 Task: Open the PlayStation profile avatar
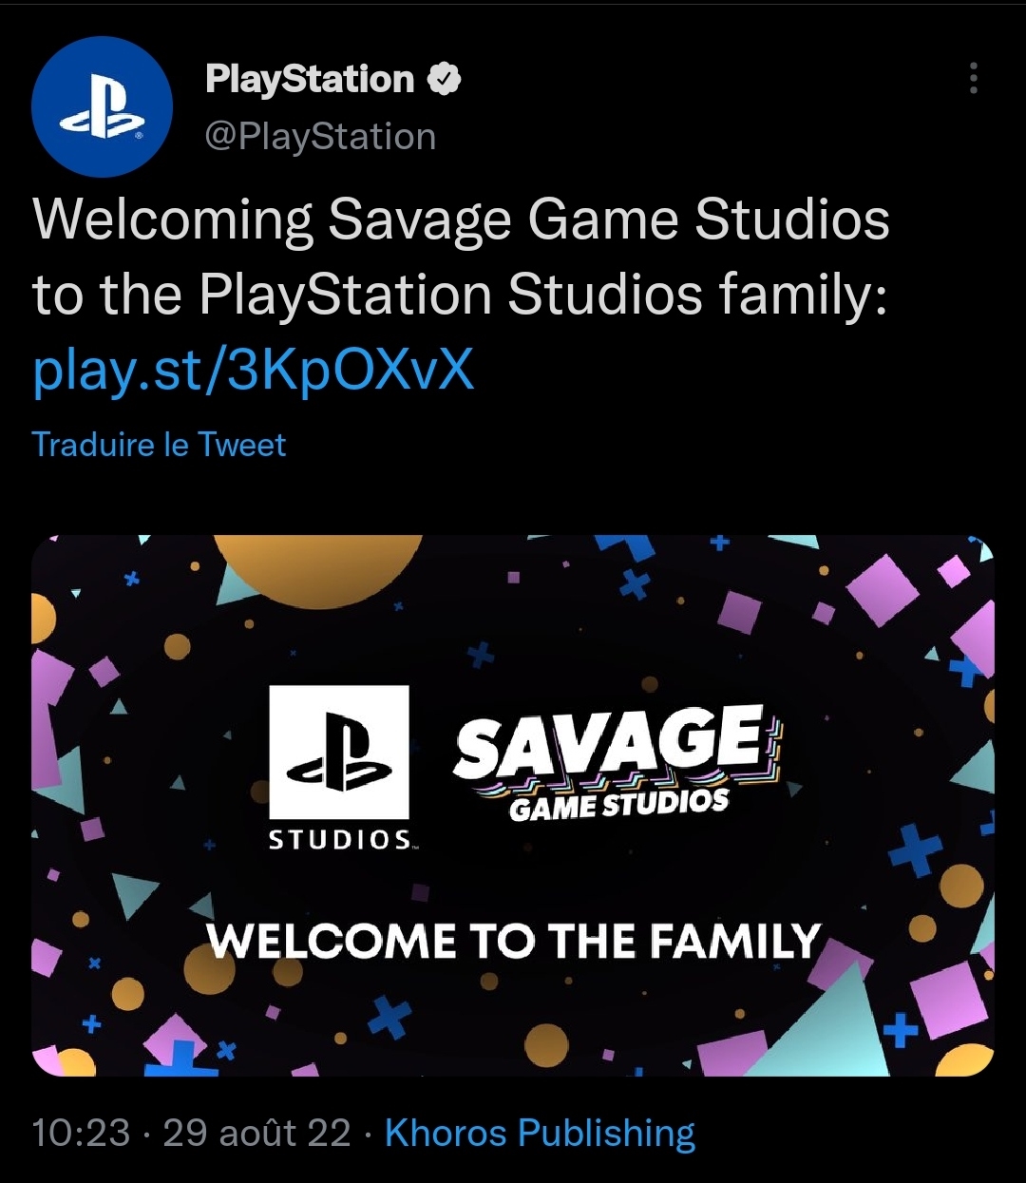click(102, 107)
